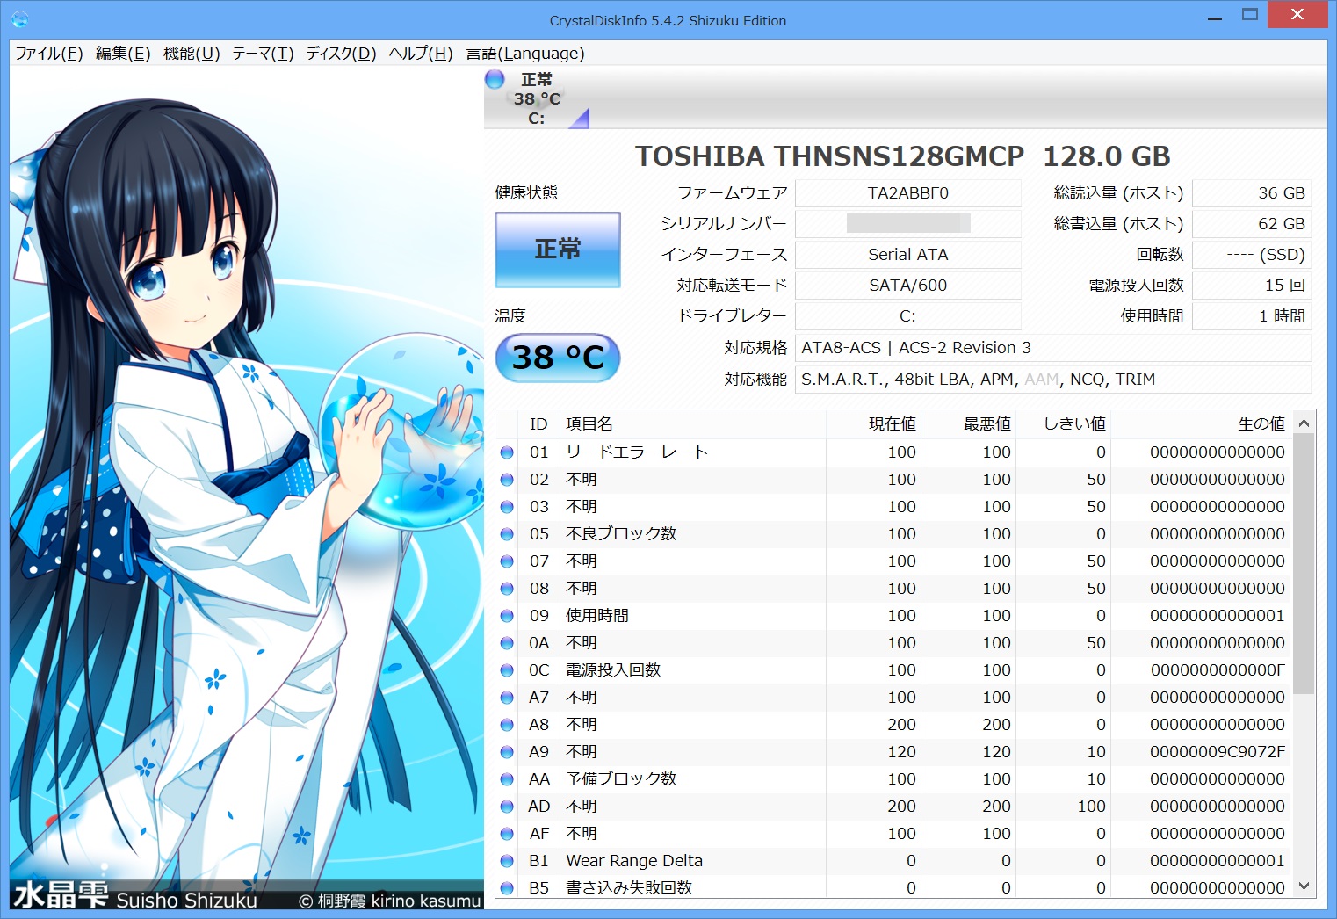Viewport: 1337px width, 919px height.
Task: Click status dot for attribute ID 08
Action: 507,589
